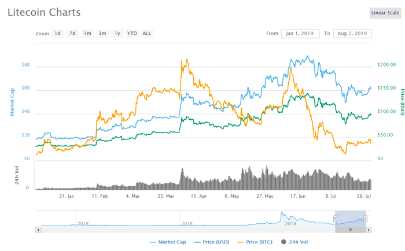The width and height of the screenshot is (405, 251).
Task: Click the navigator right range handle
Action: point(365,219)
